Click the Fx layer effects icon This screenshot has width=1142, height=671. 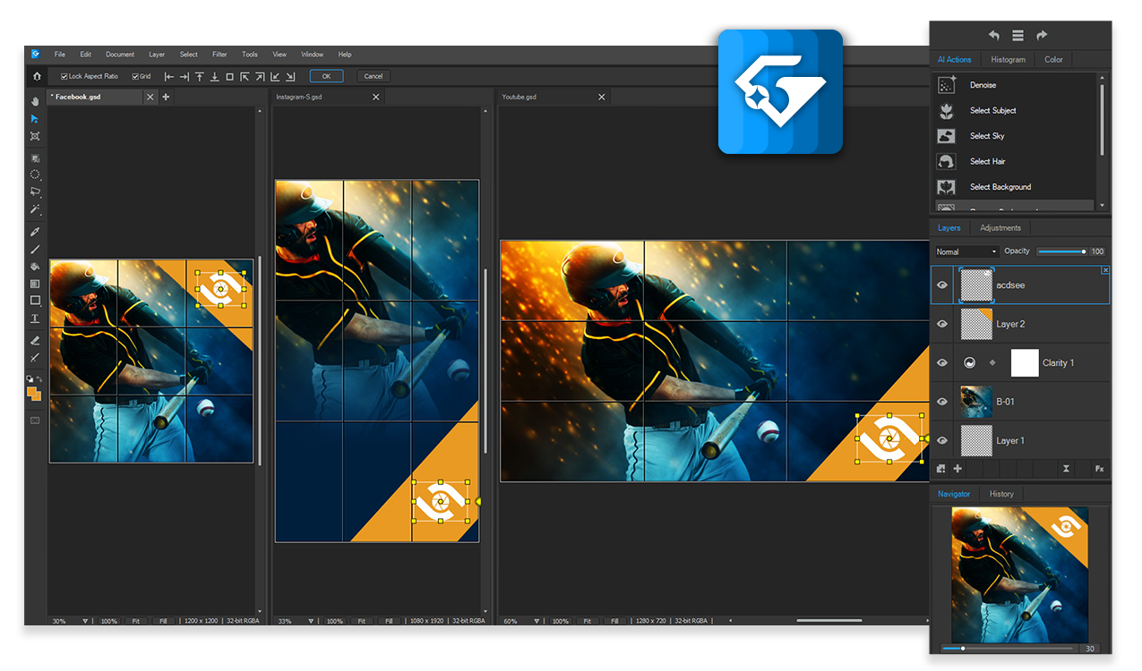(x=1099, y=468)
